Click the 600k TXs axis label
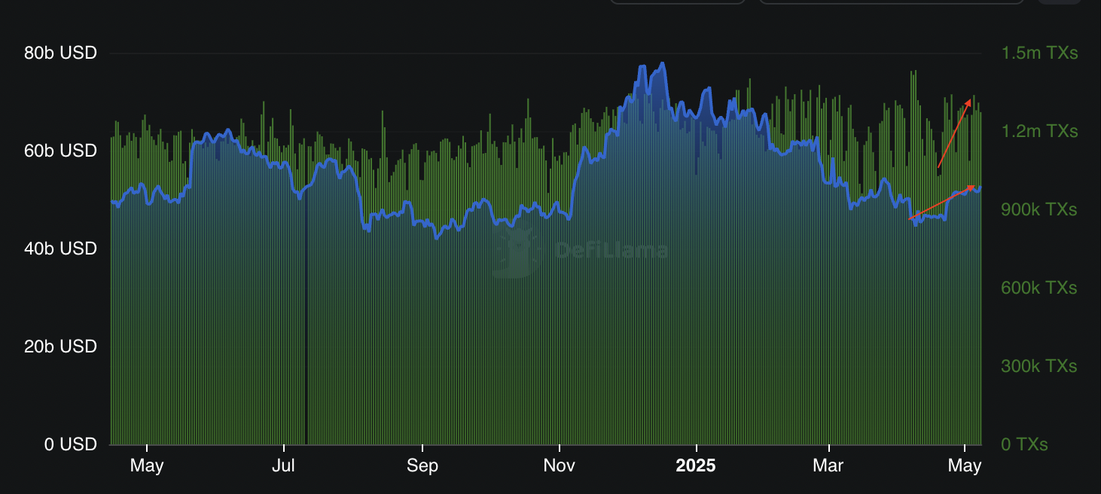Viewport: 1101px width, 494px height. point(1039,288)
